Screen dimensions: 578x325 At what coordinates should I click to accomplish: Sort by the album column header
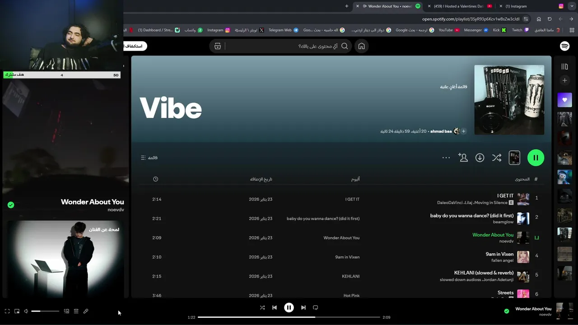[355, 179]
